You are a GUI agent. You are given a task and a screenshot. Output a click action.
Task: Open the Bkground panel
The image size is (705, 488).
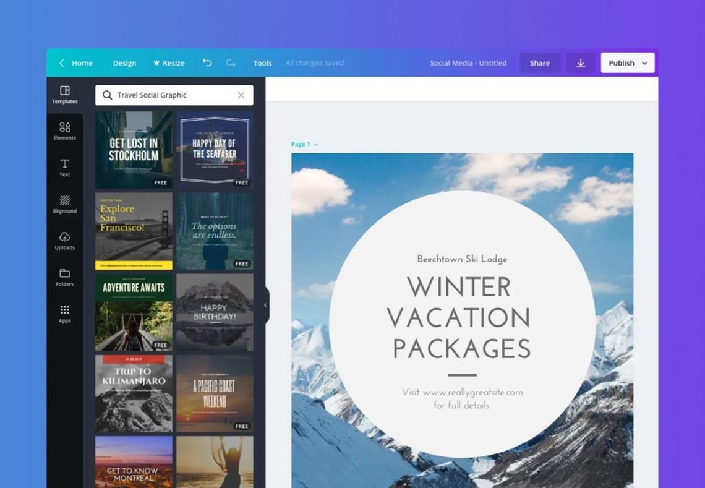[64, 203]
